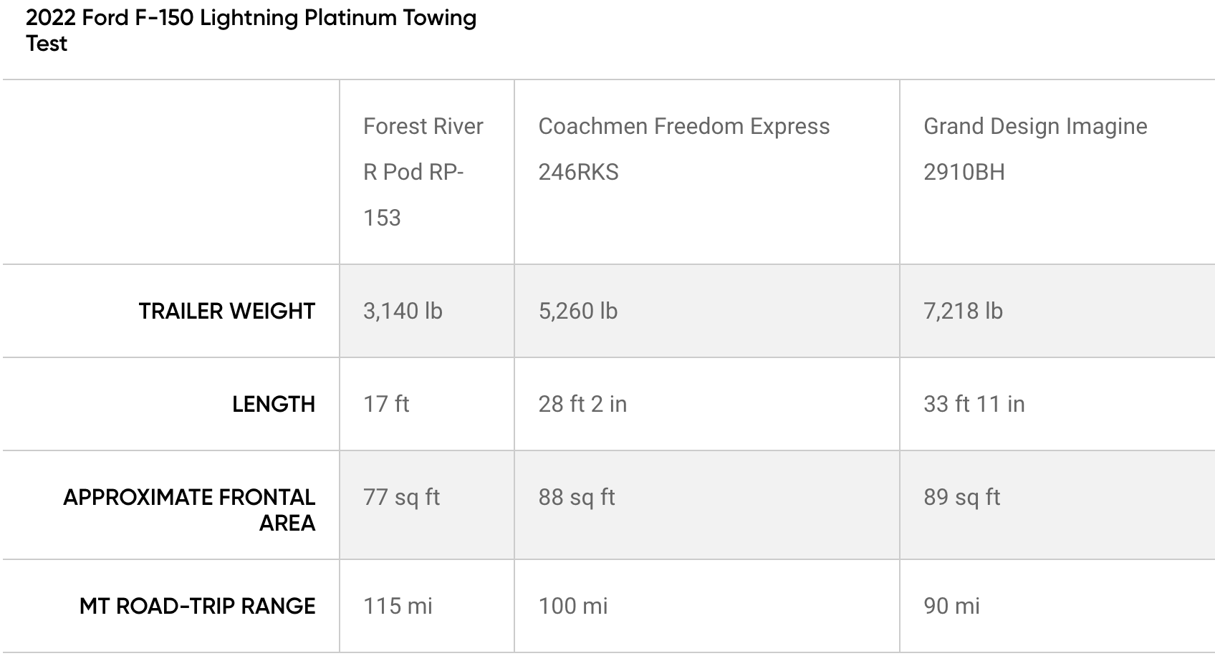
Task: Select the 5,260 lb weight cell
Action: pos(577,311)
